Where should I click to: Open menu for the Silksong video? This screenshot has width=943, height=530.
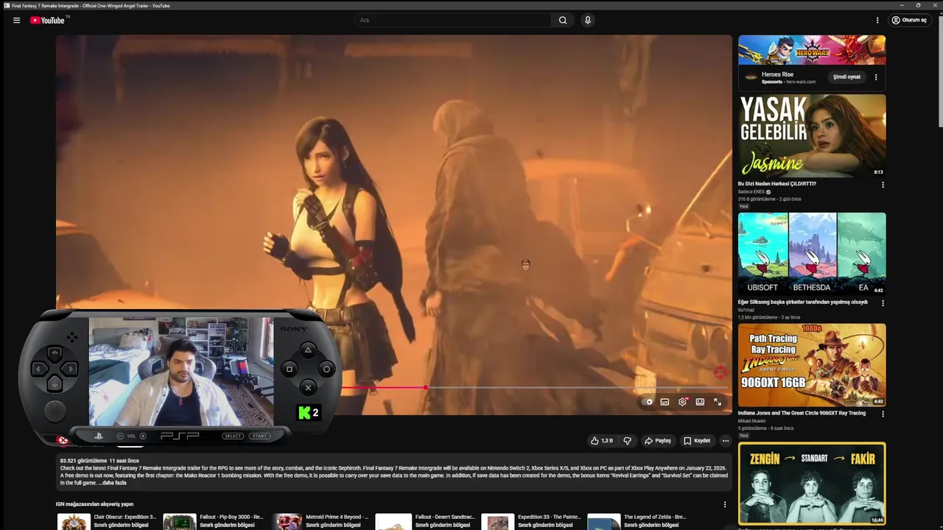[x=883, y=303]
